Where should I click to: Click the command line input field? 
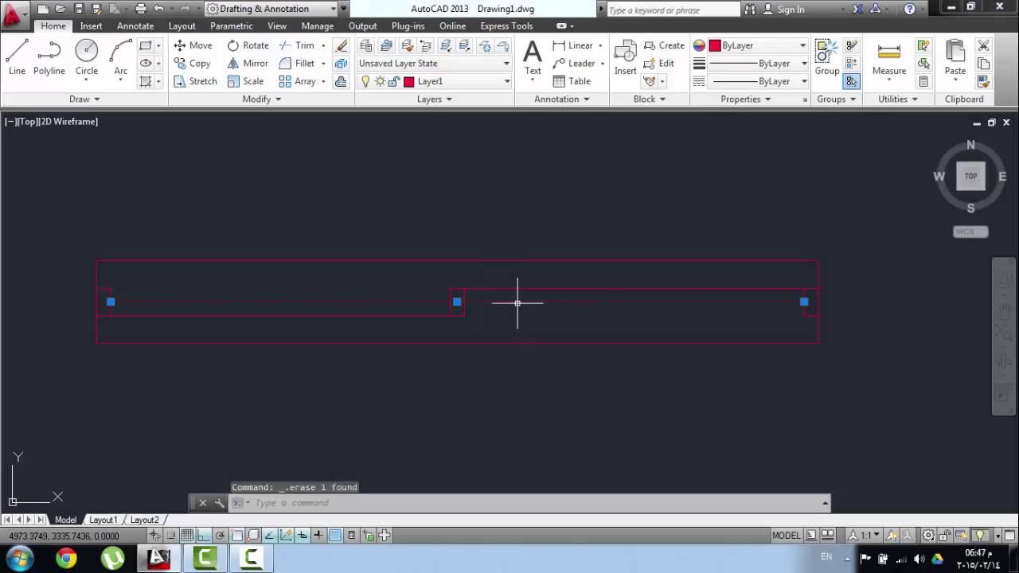pyautogui.click(x=537, y=503)
